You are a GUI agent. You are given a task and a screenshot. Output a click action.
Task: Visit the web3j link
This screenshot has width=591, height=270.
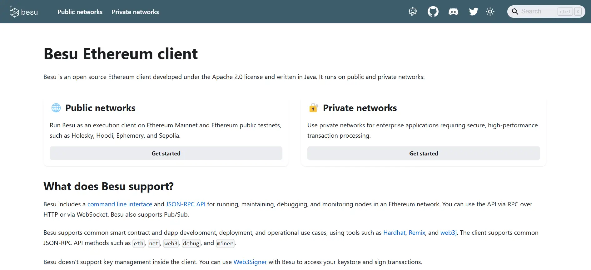pos(448,233)
